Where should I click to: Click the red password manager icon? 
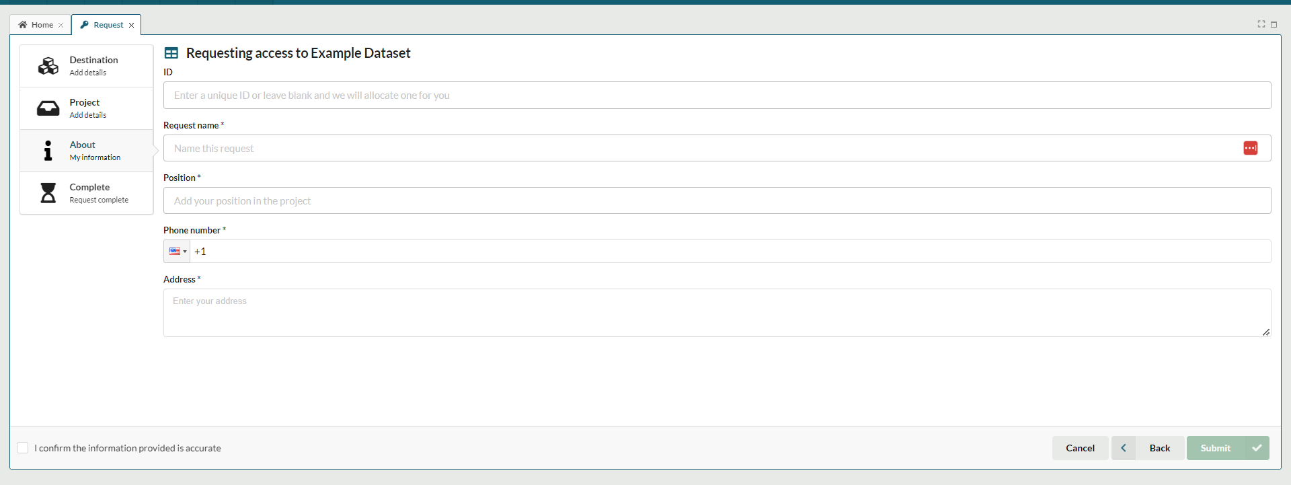1250,148
